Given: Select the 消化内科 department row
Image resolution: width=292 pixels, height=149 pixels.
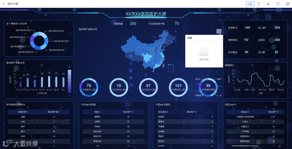Looking at the screenshot, I should pos(113,132).
